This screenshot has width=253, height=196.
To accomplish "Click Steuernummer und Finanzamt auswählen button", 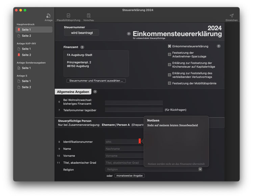I will 96,81.
